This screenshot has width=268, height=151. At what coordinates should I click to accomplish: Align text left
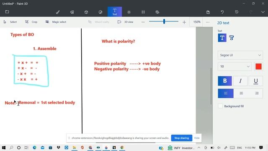click(226, 93)
